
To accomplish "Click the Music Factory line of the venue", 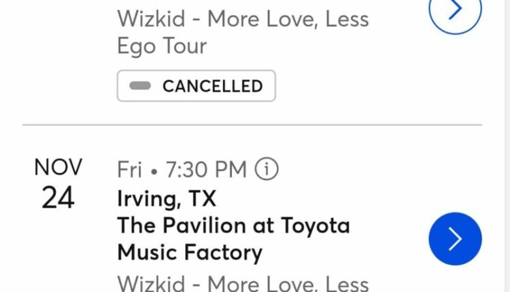I will pyautogui.click(x=190, y=253).
